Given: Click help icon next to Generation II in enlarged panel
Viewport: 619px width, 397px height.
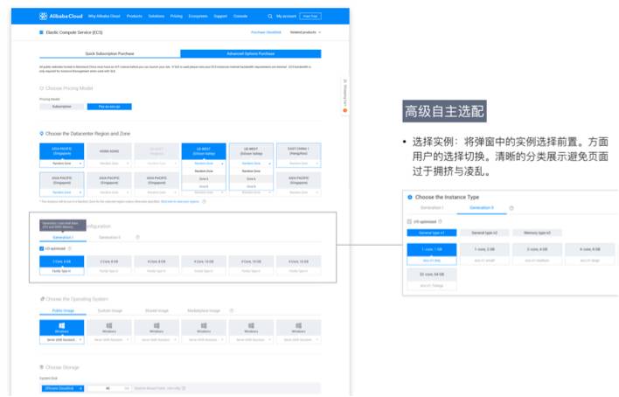Looking at the screenshot, I should (x=511, y=208).
